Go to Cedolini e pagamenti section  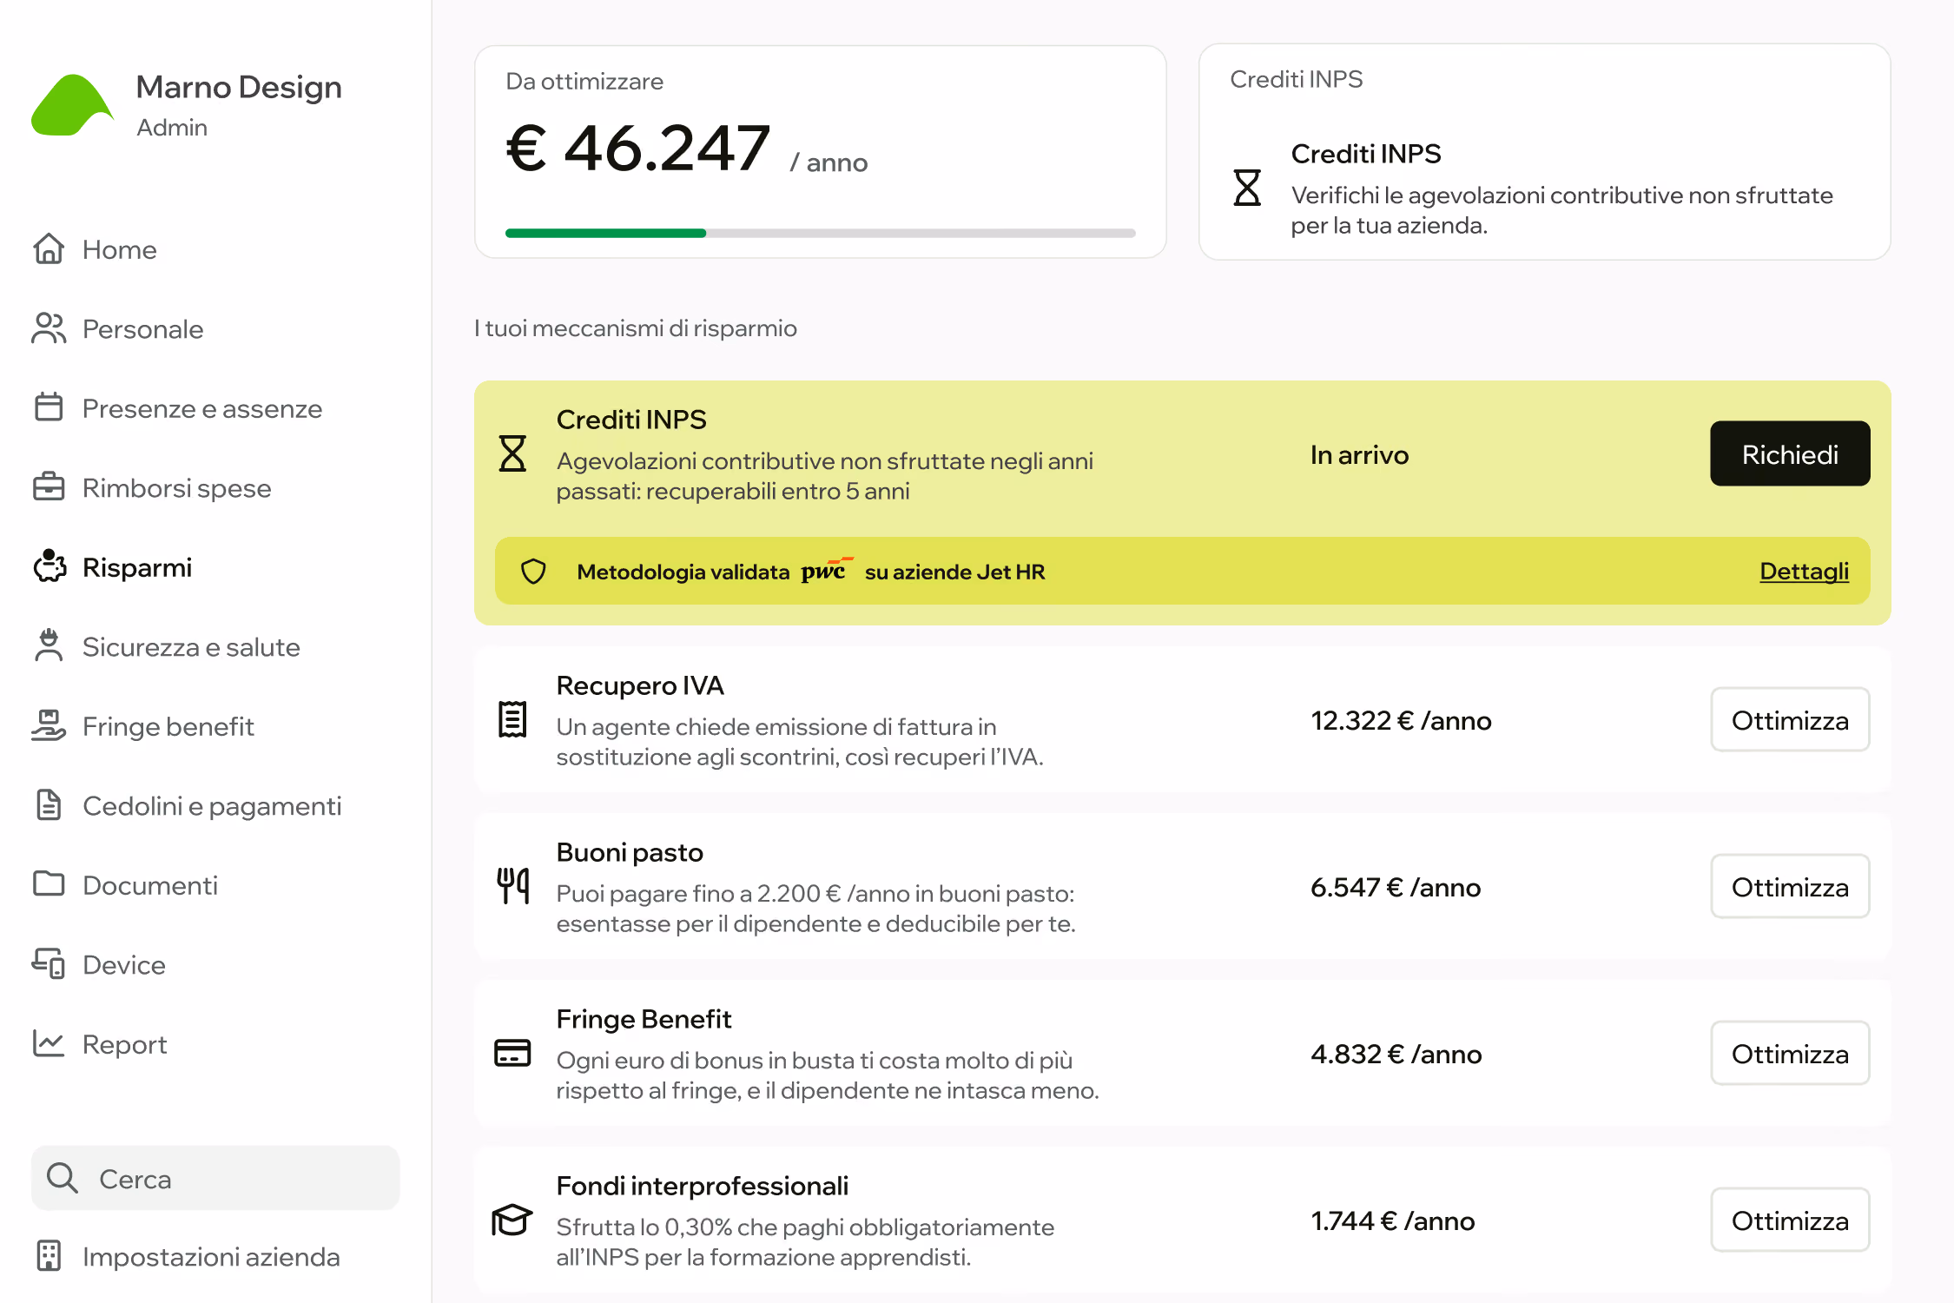click(x=212, y=806)
